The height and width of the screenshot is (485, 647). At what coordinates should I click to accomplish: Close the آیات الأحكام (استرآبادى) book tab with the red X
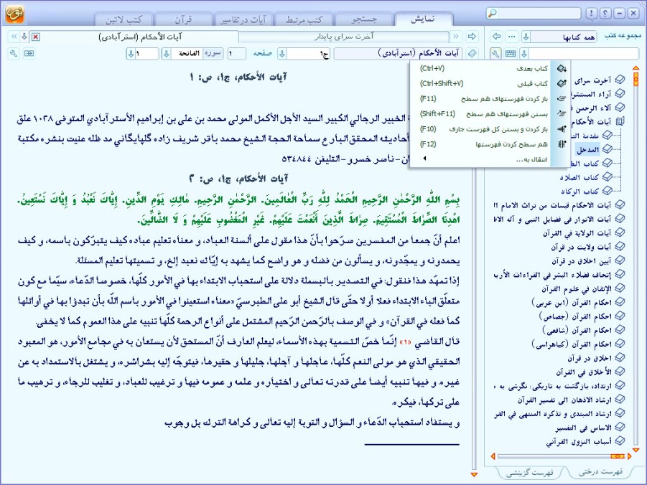[x=36, y=37]
